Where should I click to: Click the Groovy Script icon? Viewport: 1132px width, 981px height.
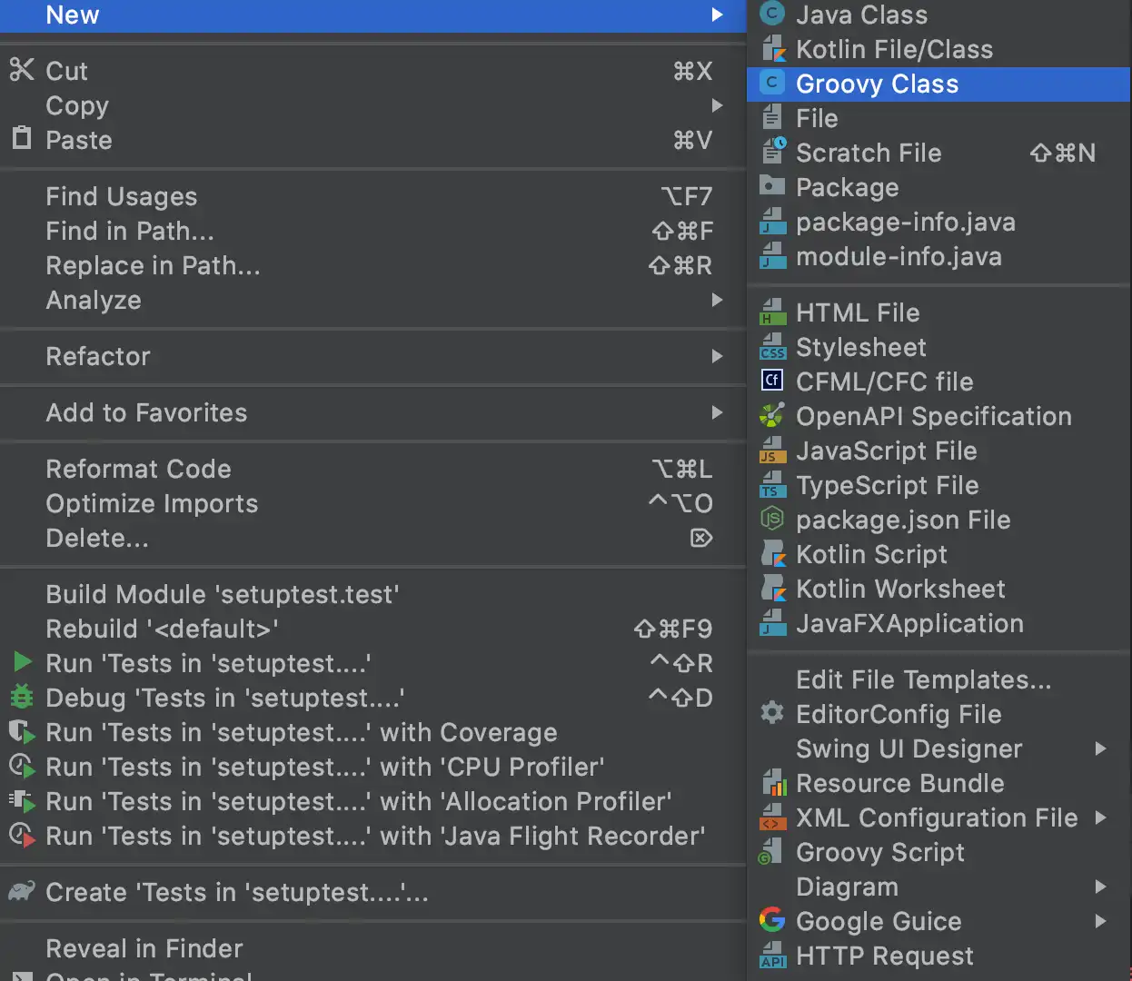click(770, 852)
